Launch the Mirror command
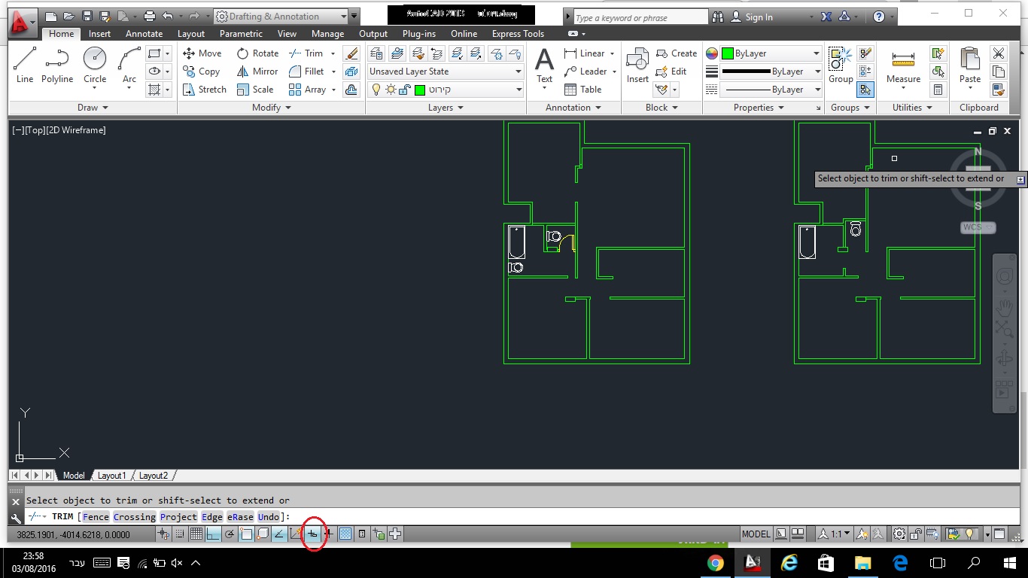 257,71
